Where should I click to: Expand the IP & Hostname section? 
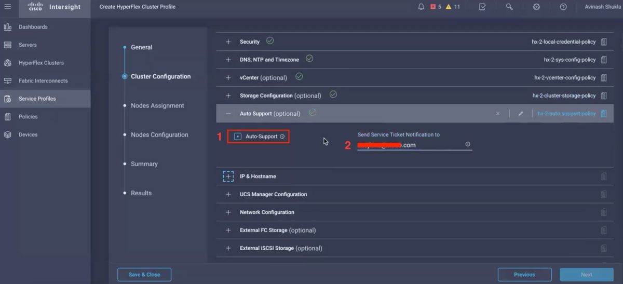point(228,177)
